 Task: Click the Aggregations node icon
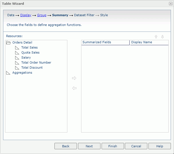[x=8, y=73]
